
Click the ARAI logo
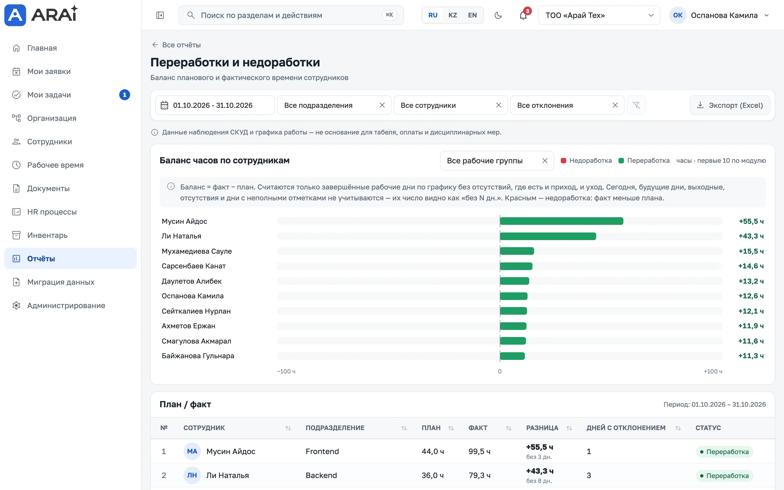click(41, 15)
